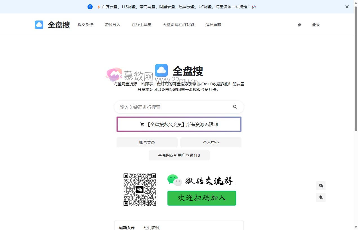Open the 在线工具集 menu item
Image resolution: width=358 pixels, height=230 pixels.
(141, 25)
